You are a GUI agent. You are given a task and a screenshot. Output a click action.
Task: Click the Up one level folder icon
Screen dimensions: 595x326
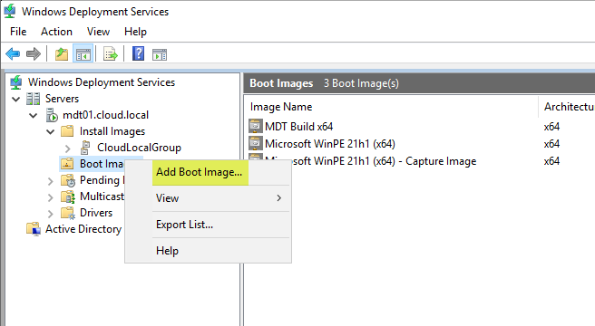[62, 54]
